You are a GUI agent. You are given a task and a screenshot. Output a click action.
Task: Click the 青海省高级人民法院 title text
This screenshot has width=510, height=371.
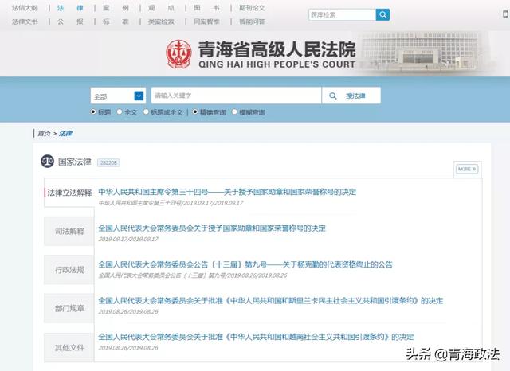click(277, 49)
